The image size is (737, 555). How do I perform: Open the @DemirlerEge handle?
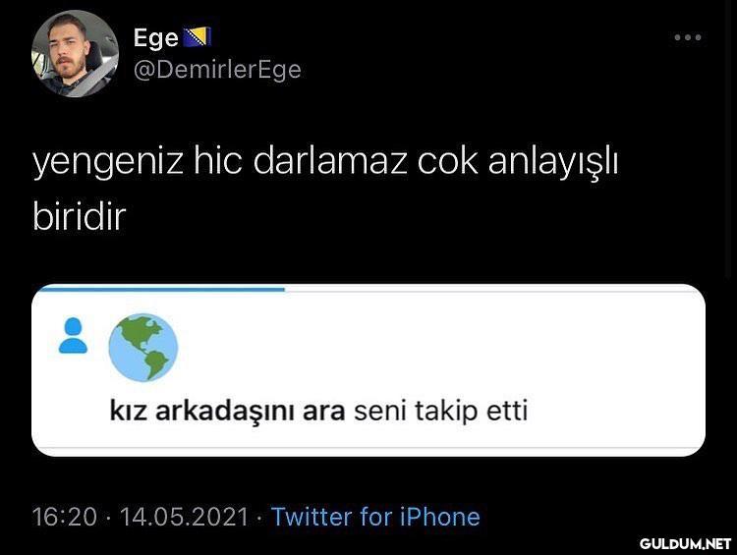(217, 71)
